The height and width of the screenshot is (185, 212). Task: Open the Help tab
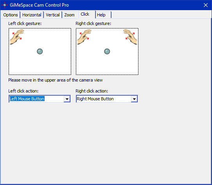[x=103, y=15]
